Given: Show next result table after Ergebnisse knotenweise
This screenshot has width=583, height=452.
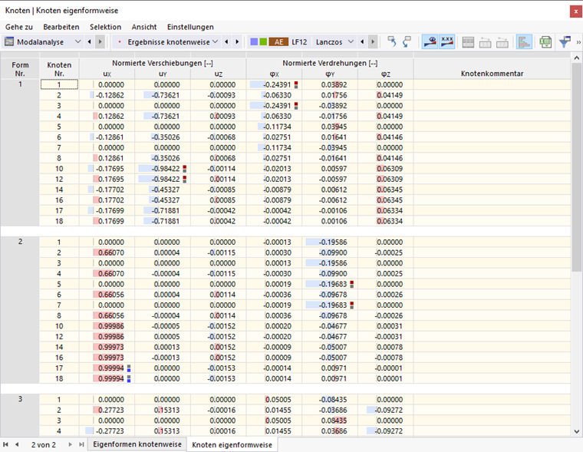Looking at the screenshot, I should point(237,41).
